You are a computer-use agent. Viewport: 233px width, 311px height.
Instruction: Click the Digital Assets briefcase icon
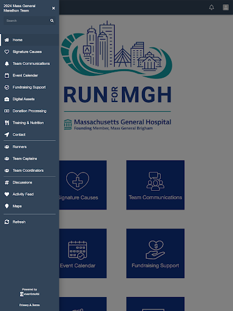[x=7, y=99]
